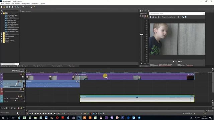Open VEGAS Pro from the Windows taskbar
This screenshot has width=214, height=120.
[x=79, y=118]
